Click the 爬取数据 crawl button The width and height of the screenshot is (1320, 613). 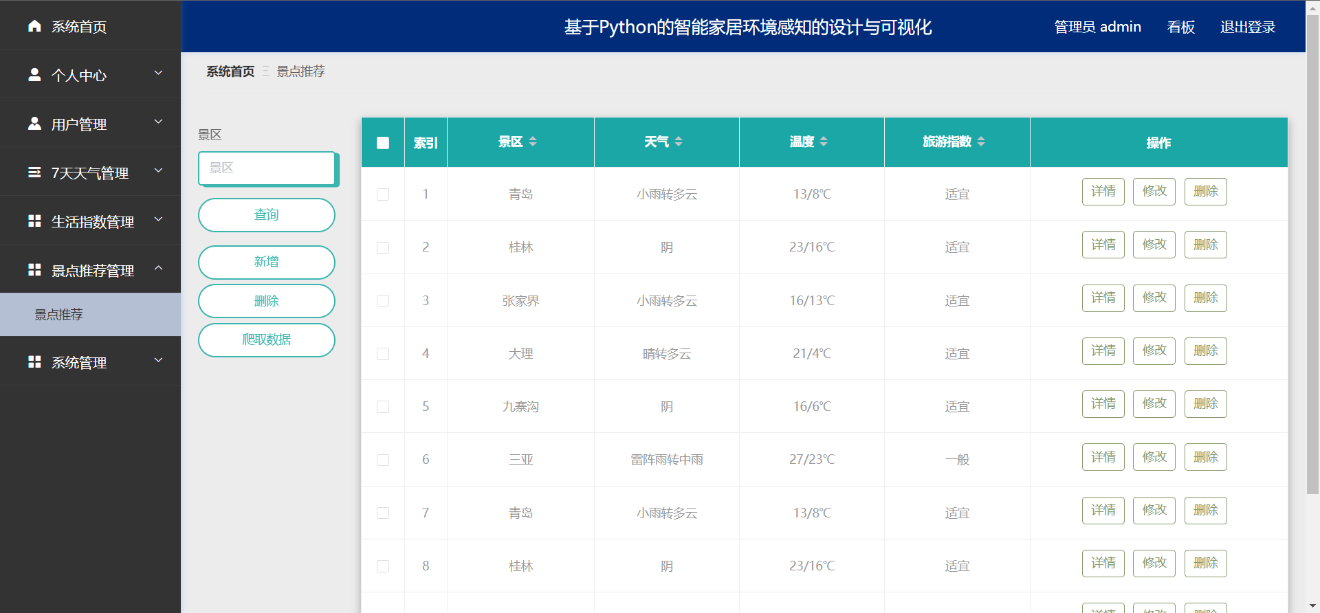click(x=267, y=339)
